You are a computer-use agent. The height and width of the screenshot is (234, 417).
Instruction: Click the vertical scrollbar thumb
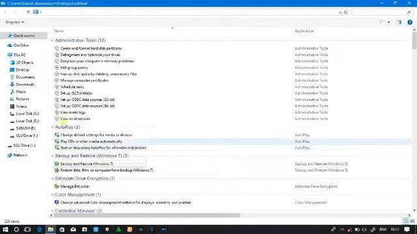(414, 40)
